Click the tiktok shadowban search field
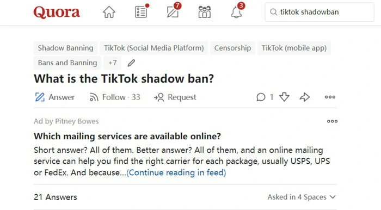 [x=319, y=12]
